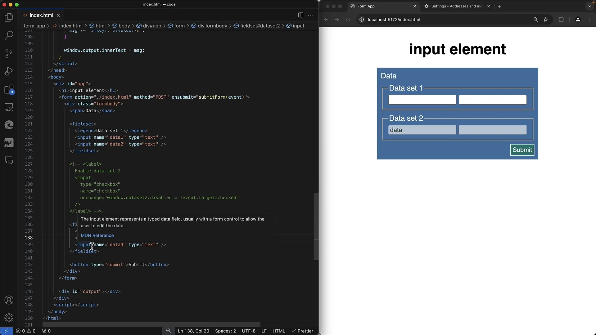Image resolution: width=596 pixels, height=335 pixels.
Task: Open the Chat view in activity bar
Action: click(9, 160)
